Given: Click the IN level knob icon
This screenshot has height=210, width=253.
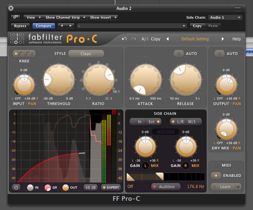Looking at the screenshot, I should pos(30,187).
